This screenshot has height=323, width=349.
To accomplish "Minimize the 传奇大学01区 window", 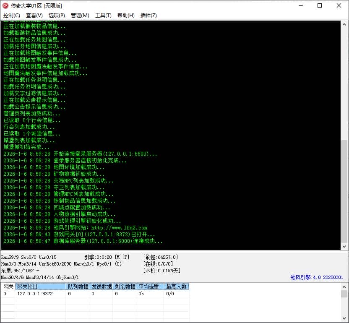I will pyautogui.click(x=301, y=5).
